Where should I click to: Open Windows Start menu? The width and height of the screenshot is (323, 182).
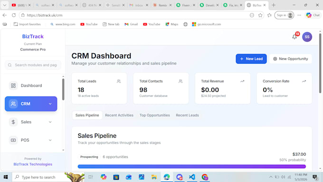[x=6, y=177]
